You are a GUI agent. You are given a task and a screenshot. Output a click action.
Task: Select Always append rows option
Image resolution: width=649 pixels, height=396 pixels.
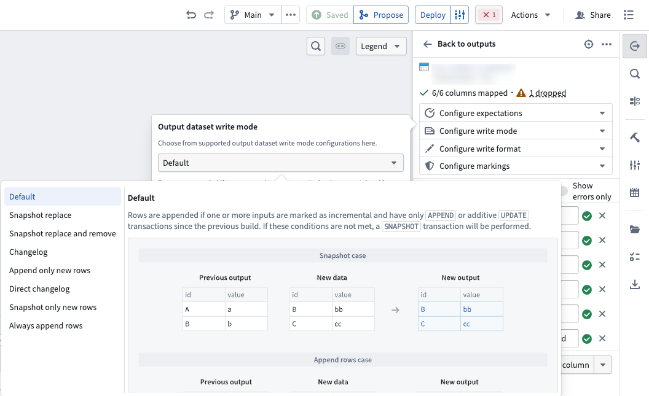(63, 325)
